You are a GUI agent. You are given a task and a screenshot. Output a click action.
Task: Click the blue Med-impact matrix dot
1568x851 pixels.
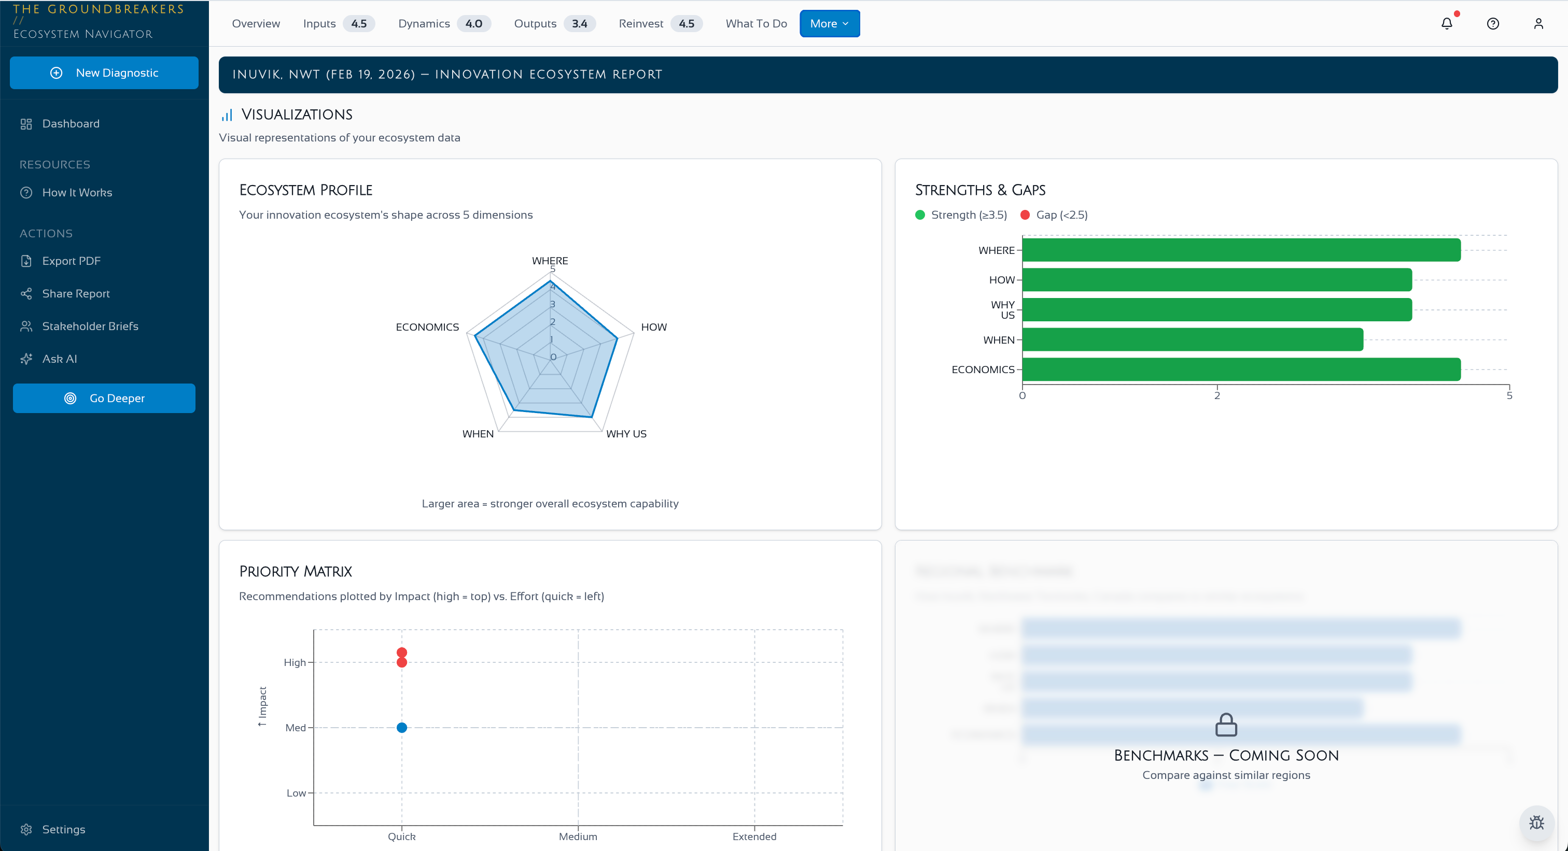point(402,728)
